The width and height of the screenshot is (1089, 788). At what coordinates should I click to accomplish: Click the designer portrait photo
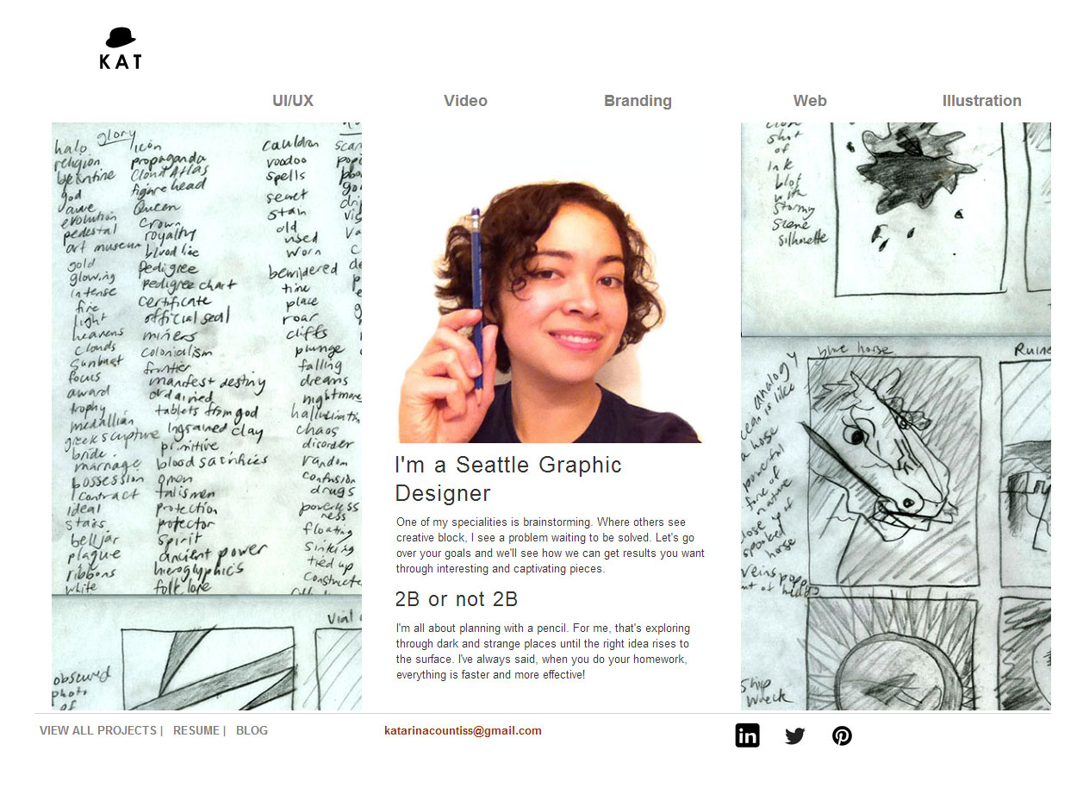coord(551,312)
